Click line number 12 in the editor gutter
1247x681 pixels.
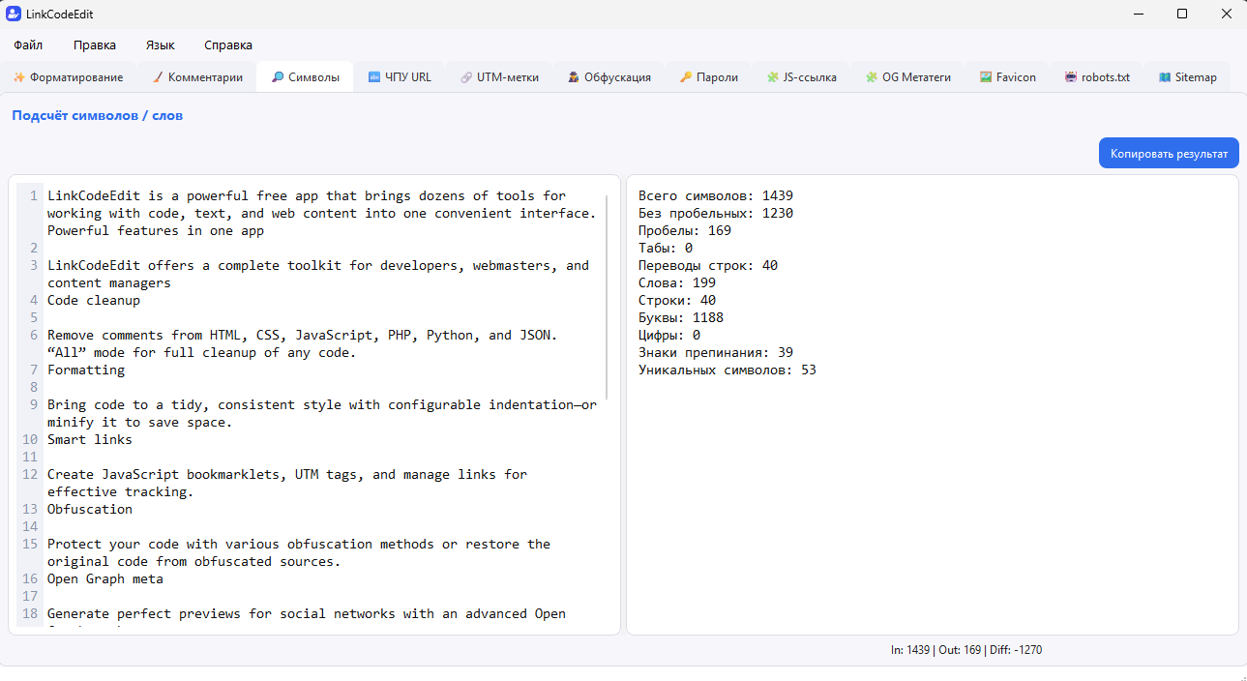pos(29,474)
